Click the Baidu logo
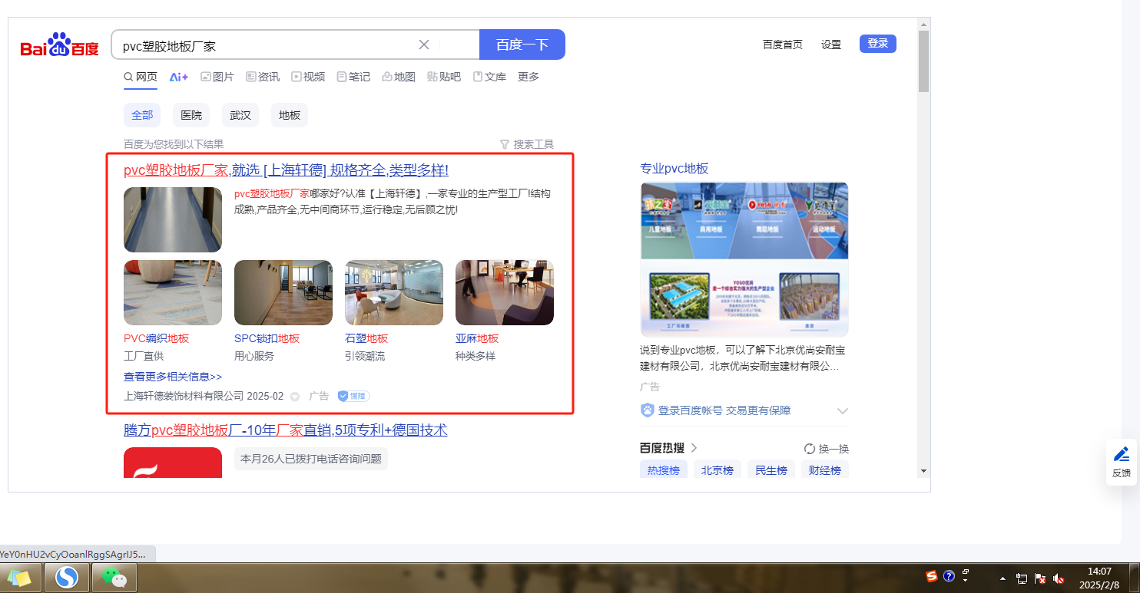 tap(59, 46)
